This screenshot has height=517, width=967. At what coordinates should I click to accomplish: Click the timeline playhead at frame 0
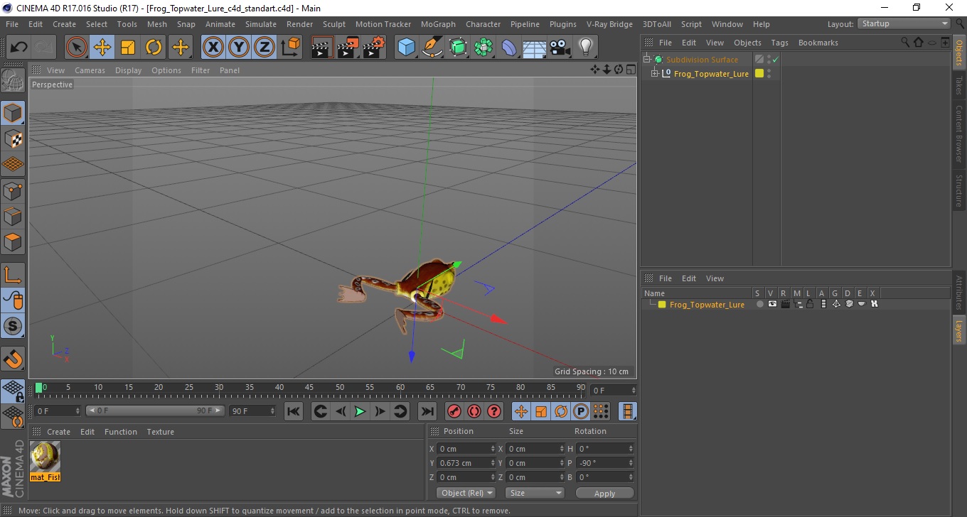point(39,388)
